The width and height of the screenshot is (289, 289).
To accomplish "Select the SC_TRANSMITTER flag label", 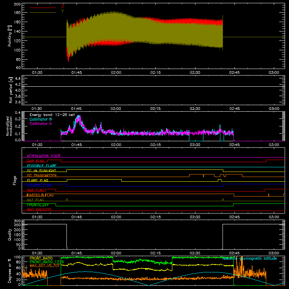I will (42, 176).
